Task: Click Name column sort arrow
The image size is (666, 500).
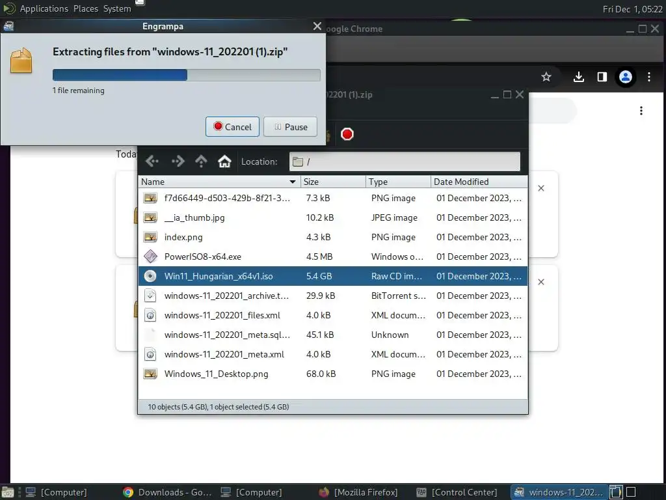Action: tap(292, 182)
